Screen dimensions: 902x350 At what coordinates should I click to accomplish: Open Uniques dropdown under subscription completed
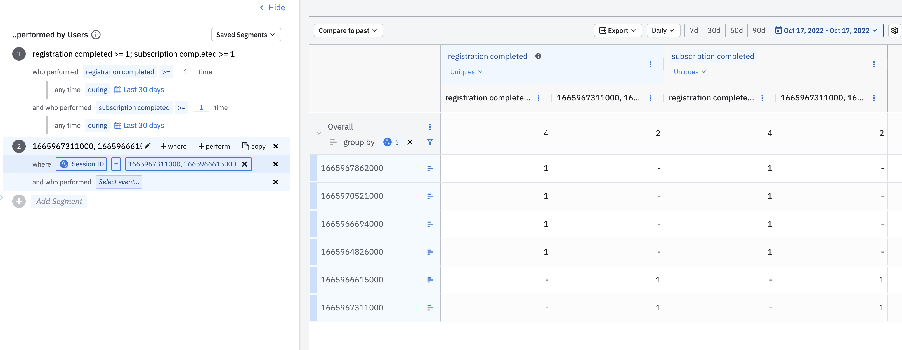pos(690,72)
